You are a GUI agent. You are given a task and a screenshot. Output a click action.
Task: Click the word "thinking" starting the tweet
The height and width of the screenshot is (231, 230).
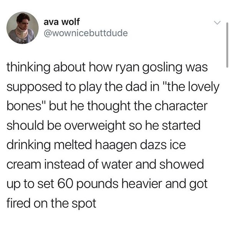(x=28, y=68)
